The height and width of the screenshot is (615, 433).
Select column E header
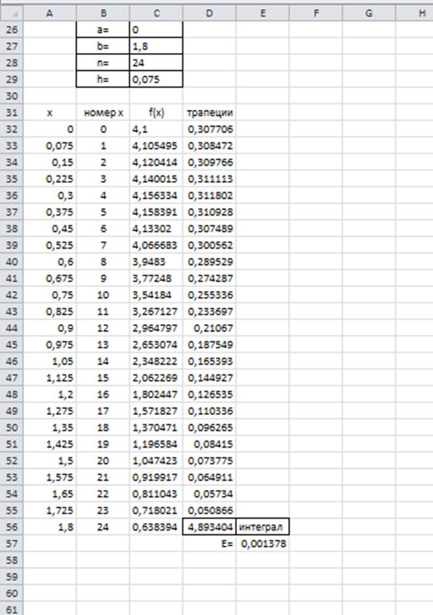point(263,13)
